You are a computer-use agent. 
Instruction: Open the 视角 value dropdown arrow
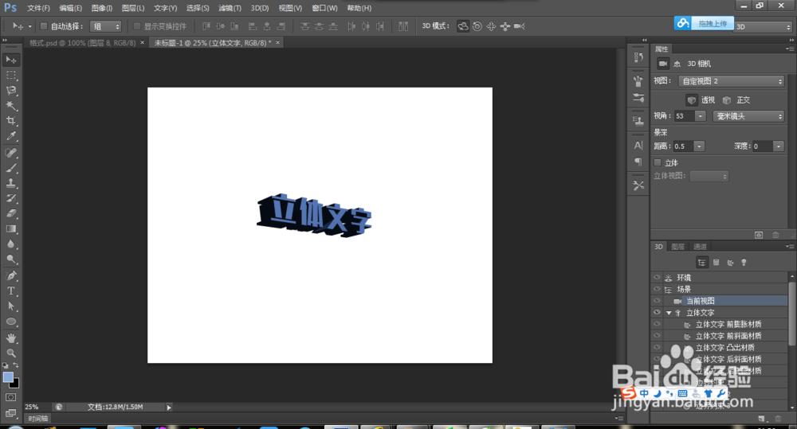(x=701, y=116)
